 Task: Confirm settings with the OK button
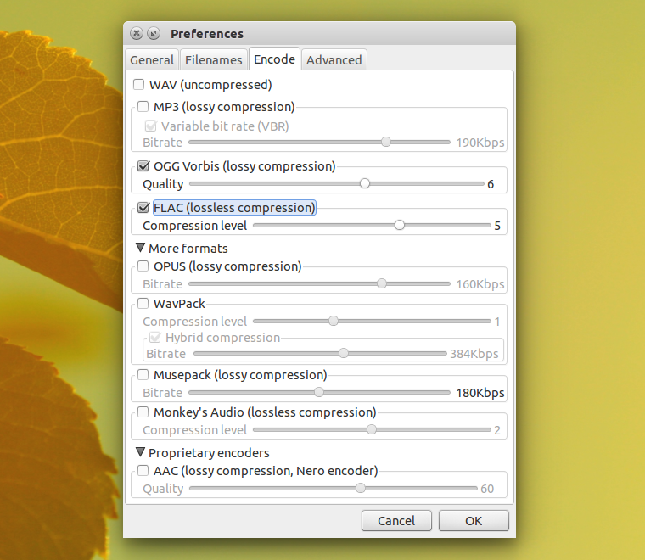(474, 521)
